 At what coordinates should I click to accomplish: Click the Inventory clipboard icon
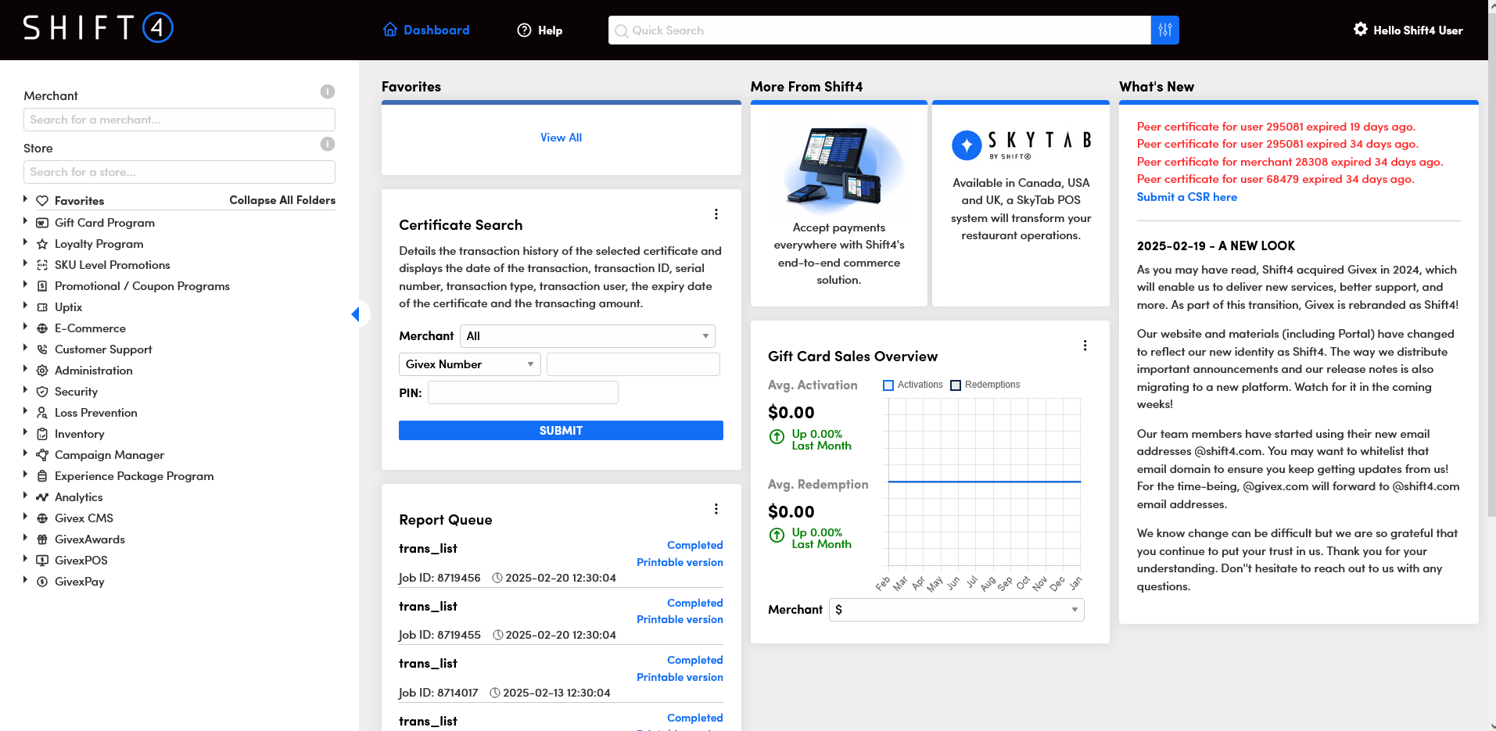click(x=42, y=434)
